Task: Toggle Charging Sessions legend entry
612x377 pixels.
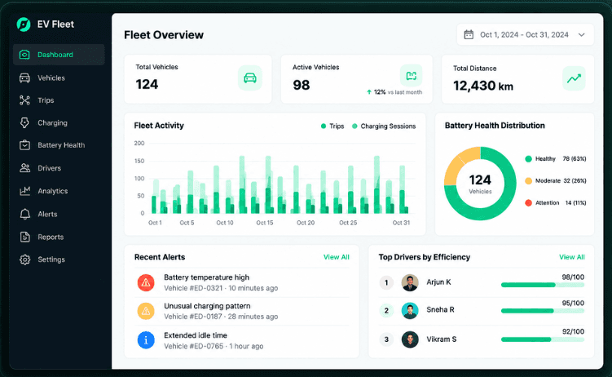Action: click(384, 126)
